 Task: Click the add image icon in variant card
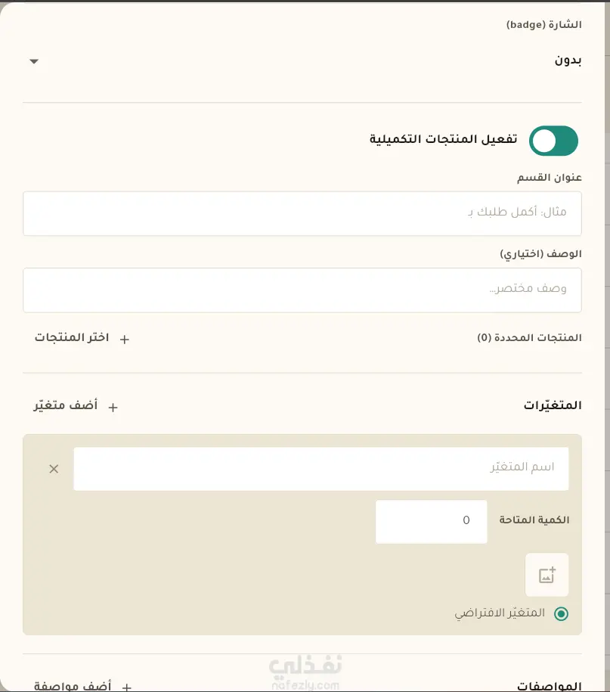coord(547,575)
